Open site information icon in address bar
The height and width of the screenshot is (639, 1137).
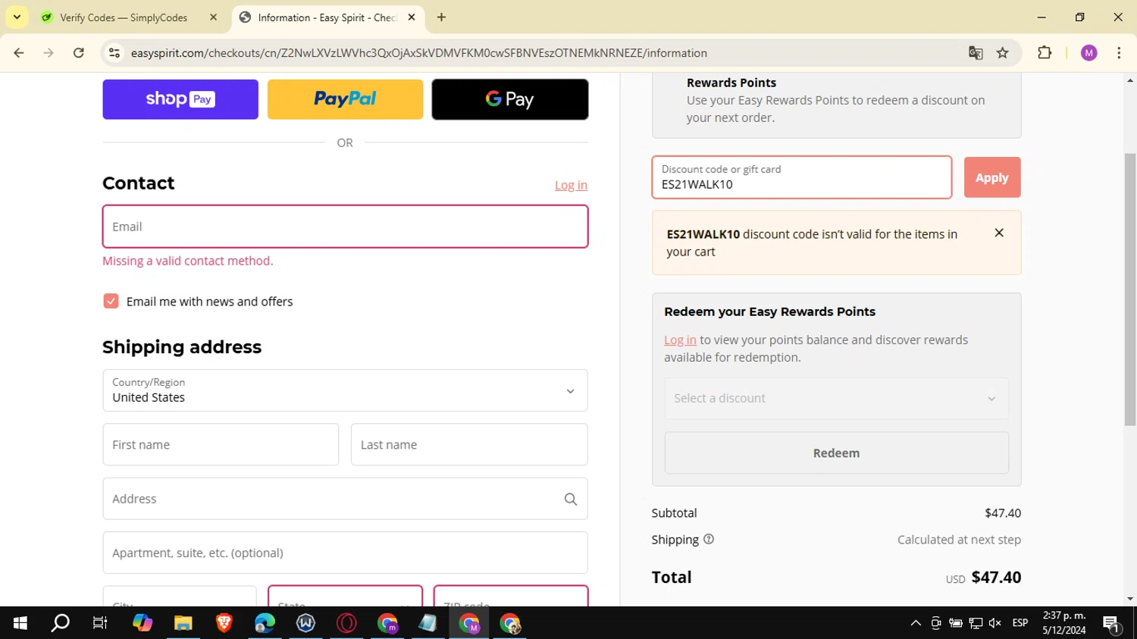click(x=114, y=53)
